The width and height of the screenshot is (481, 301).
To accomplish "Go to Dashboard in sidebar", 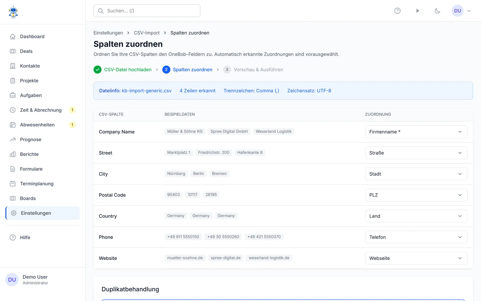I will pyautogui.click(x=42, y=36).
